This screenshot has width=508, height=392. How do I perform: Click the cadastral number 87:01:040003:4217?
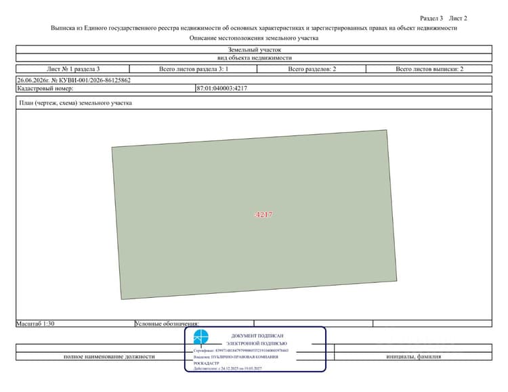(221, 88)
